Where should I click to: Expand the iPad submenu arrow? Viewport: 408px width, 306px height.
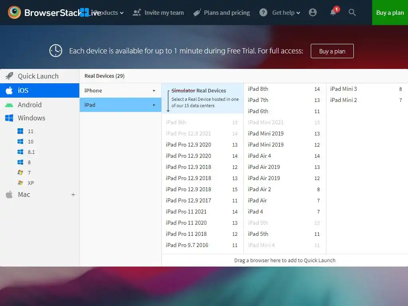(x=154, y=105)
